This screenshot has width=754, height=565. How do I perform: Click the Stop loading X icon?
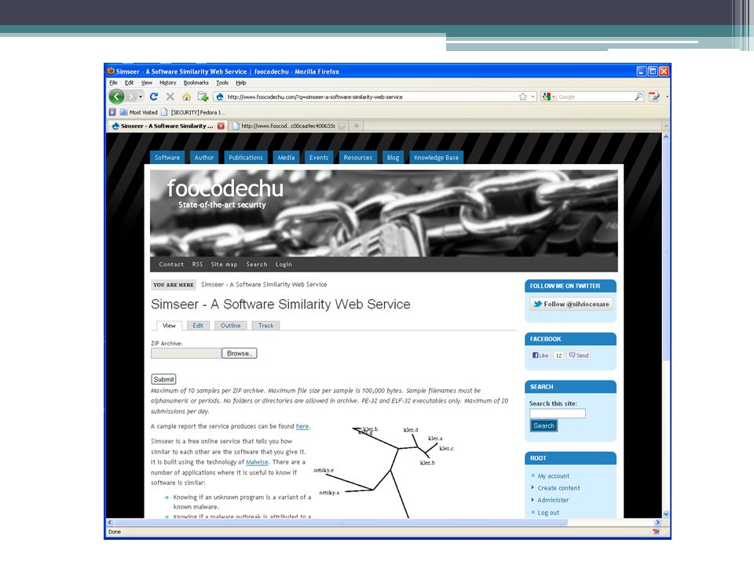click(170, 97)
